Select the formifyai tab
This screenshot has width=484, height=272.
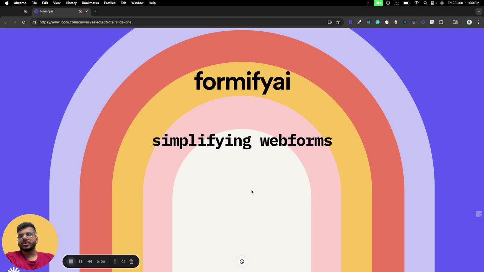pos(61,11)
